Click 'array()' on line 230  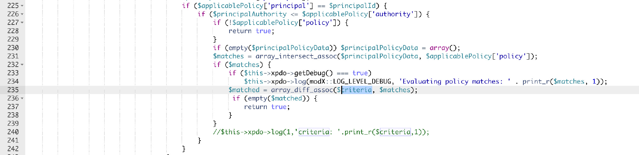[443, 48]
